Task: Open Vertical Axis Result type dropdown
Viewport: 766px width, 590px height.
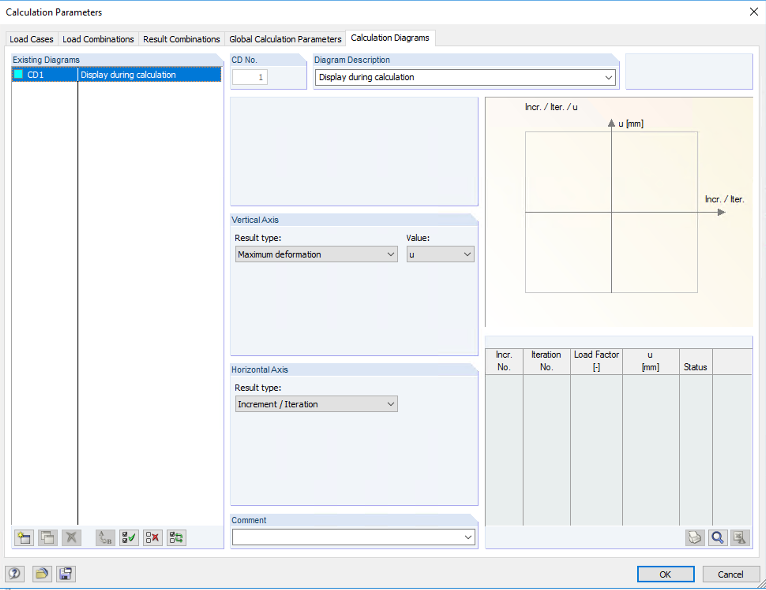Action: (x=391, y=254)
